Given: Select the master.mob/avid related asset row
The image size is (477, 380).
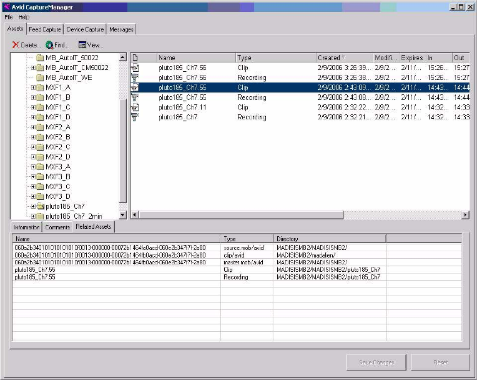Looking at the screenshot, I should click(237, 262).
